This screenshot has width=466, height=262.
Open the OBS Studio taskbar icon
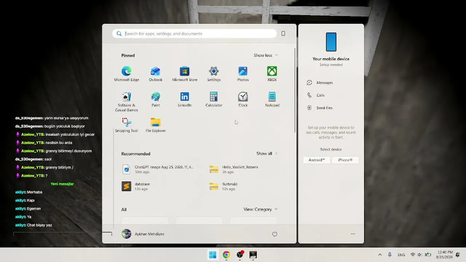pyautogui.click(x=240, y=255)
